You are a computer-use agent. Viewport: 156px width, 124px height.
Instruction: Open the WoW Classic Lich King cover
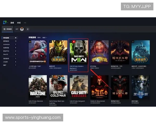pyautogui.click(x=141, y=52)
